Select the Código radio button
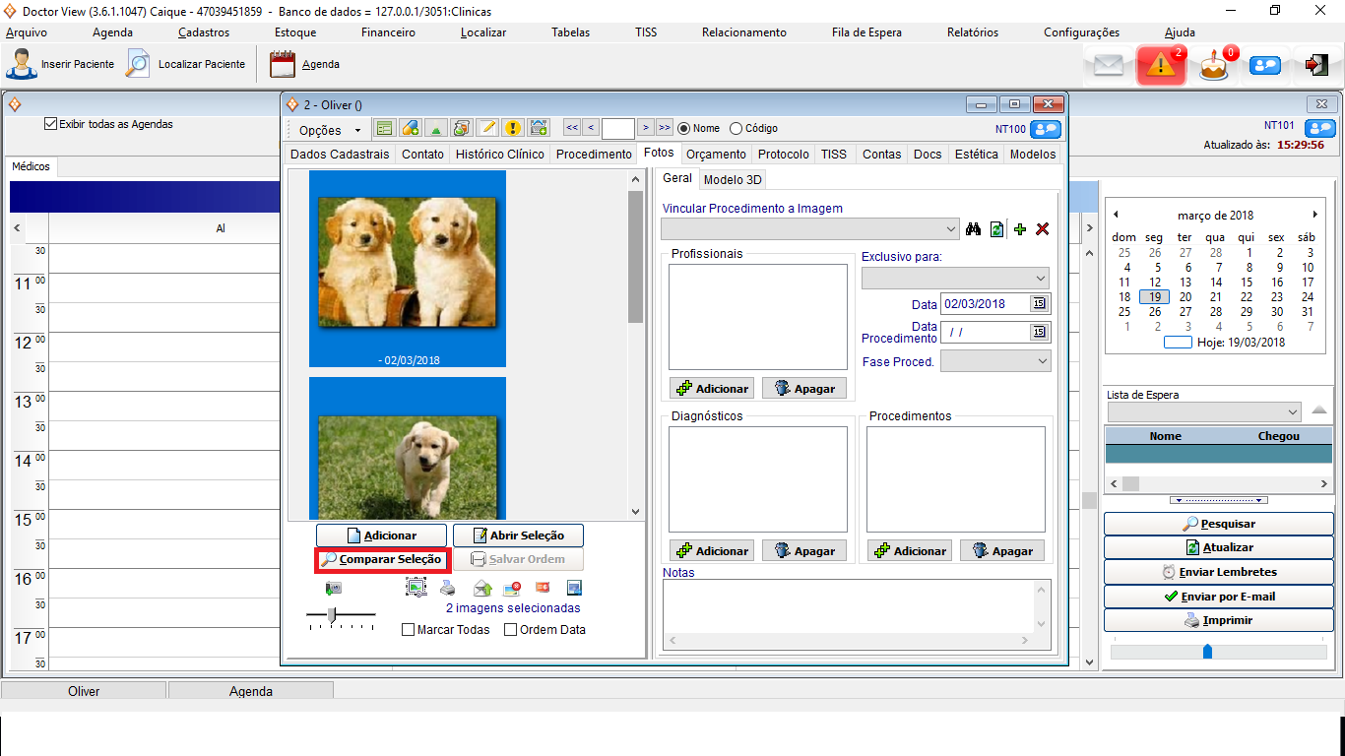 pos(736,129)
